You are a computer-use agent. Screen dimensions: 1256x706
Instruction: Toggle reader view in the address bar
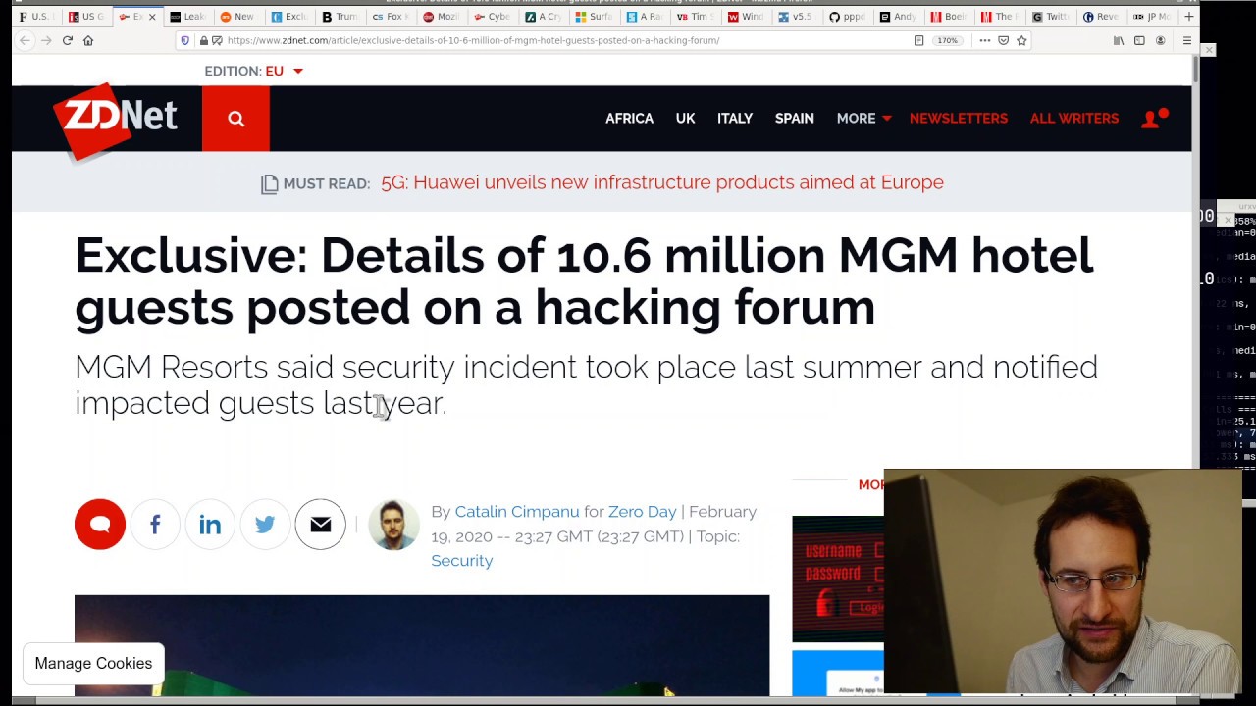pos(918,40)
